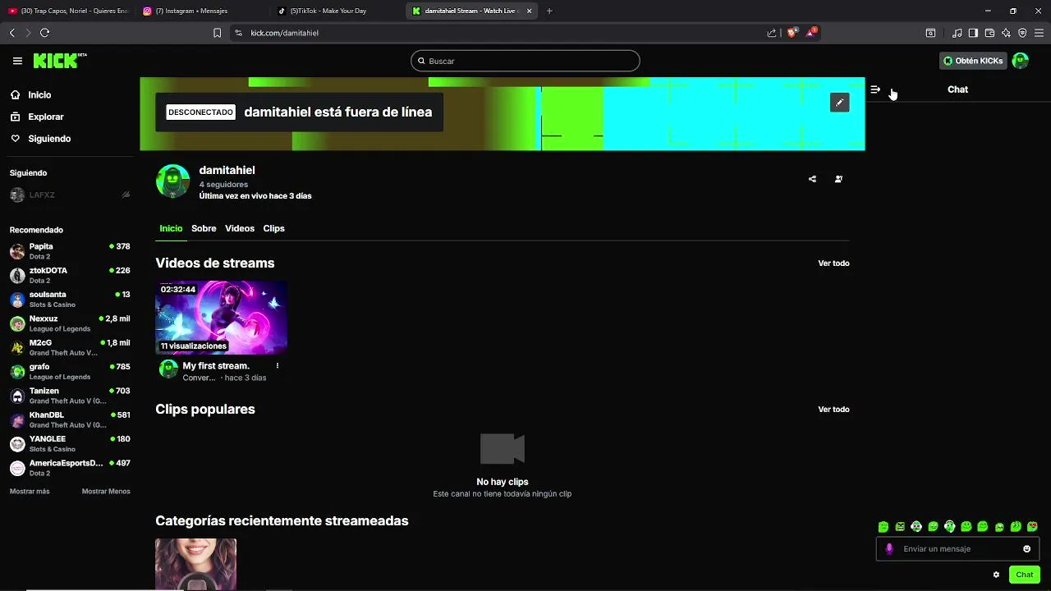Image resolution: width=1051 pixels, height=591 pixels.
Task: Open recommended channel Papita
Action: [x=70, y=251]
